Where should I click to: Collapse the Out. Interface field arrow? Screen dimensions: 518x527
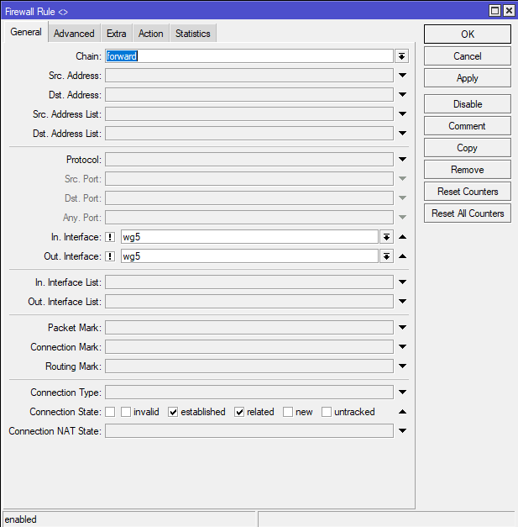(402, 256)
